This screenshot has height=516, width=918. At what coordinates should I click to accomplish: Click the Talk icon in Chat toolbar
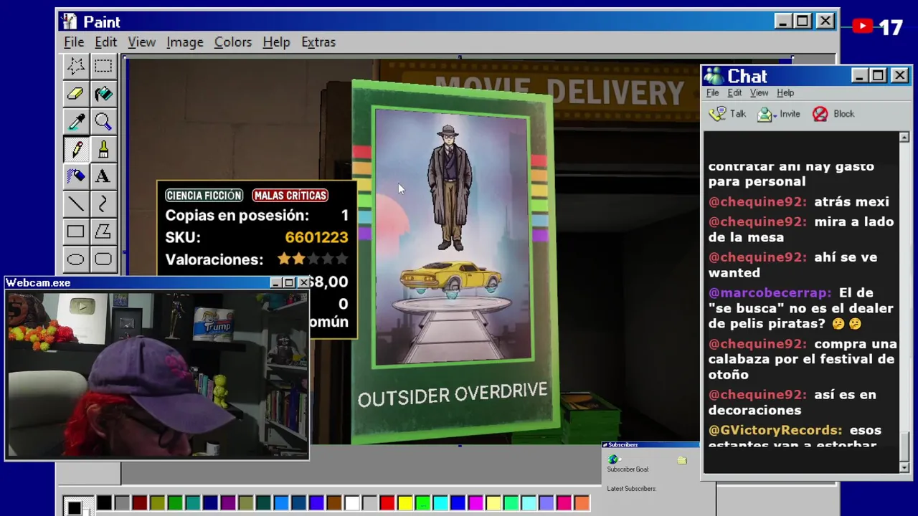(x=717, y=114)
